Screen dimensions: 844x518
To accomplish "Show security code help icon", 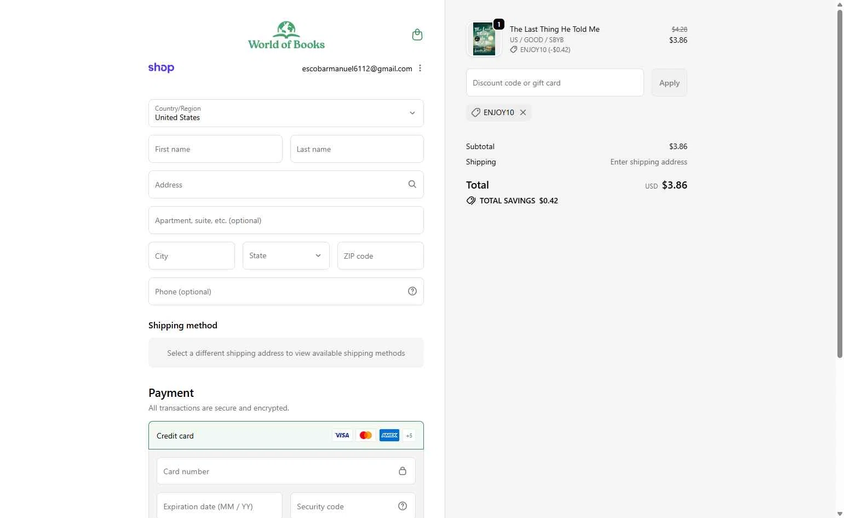I will coord(403,506).
